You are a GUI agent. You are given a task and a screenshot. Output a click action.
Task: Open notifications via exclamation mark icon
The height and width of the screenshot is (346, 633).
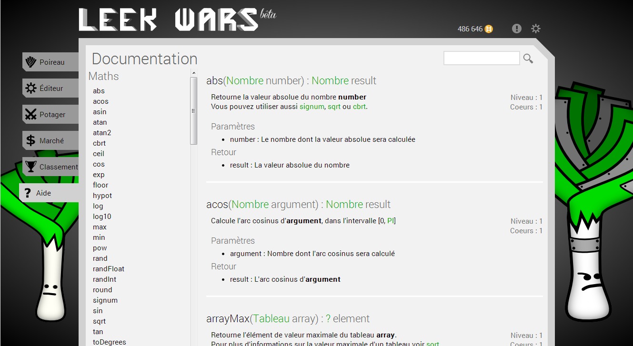pos(516,29)
